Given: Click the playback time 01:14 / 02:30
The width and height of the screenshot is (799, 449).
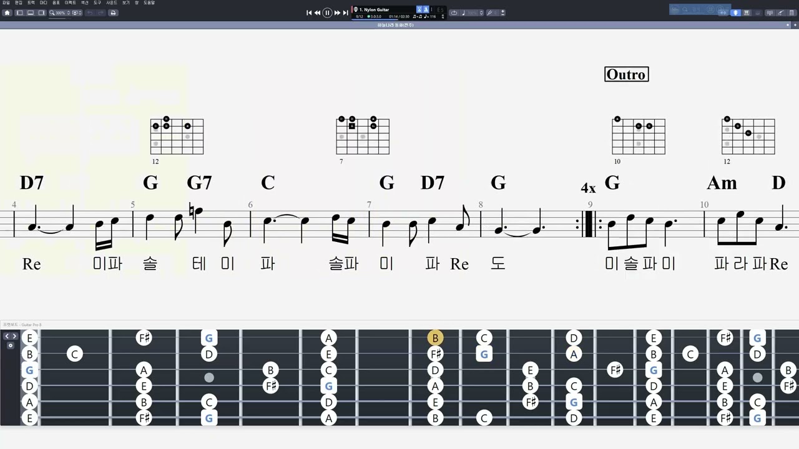Looking at the screenshot, I should (x=399, y=16).
